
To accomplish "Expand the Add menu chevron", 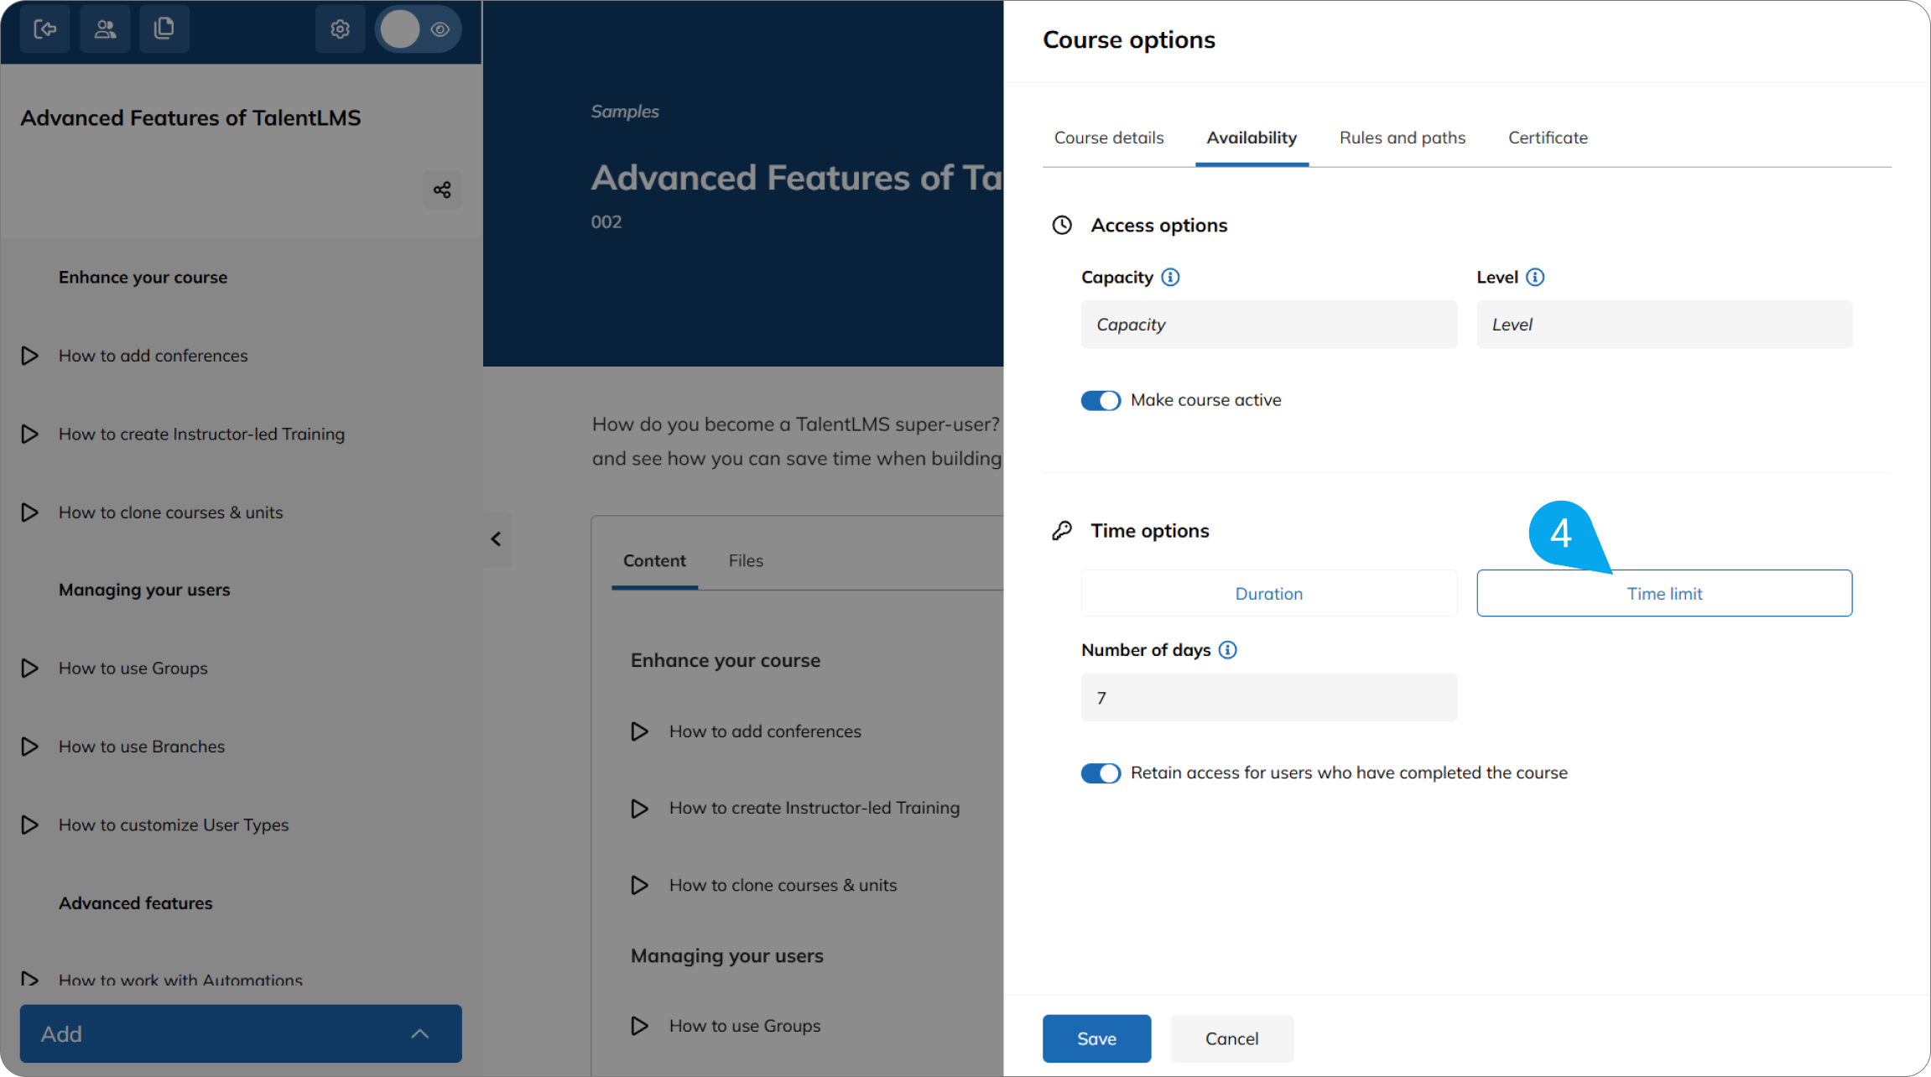I will point(420,1034).
